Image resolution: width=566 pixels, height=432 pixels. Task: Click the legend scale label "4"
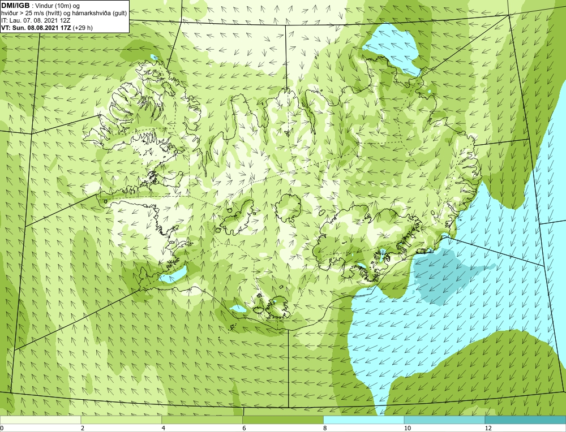click(164, 428)
